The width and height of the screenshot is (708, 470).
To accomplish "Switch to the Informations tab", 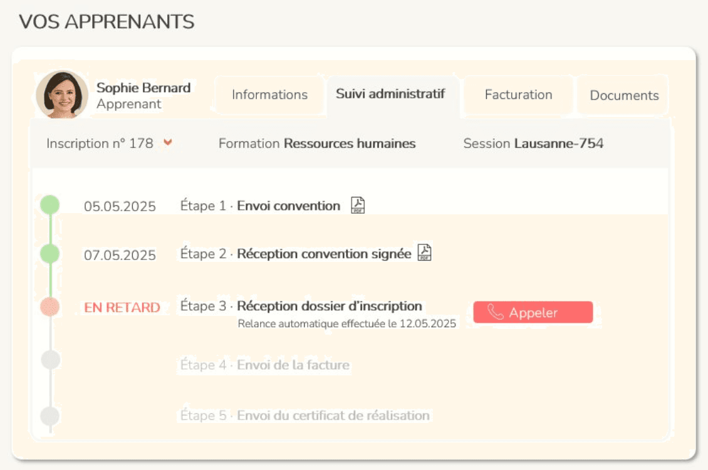I will click(x=269, y=95).
